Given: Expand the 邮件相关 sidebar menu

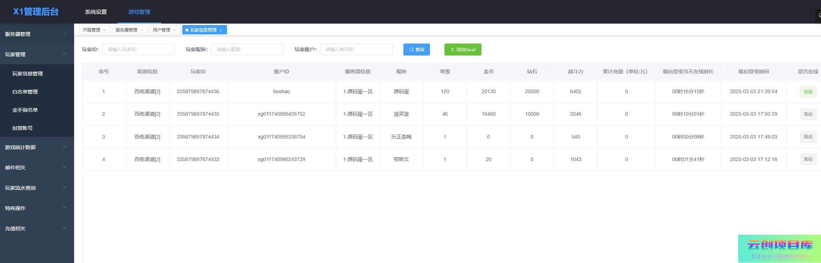Looking at the screenshot, I should point(36,168).
